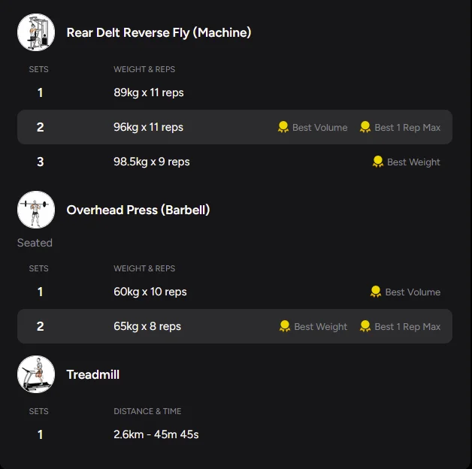Open the Overhead Press (Barbell) title
This screenshot has width=472, height=469.
(138, 210)
